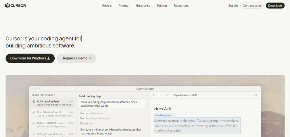Toggle the side panel icon in demo

point(255,95)
